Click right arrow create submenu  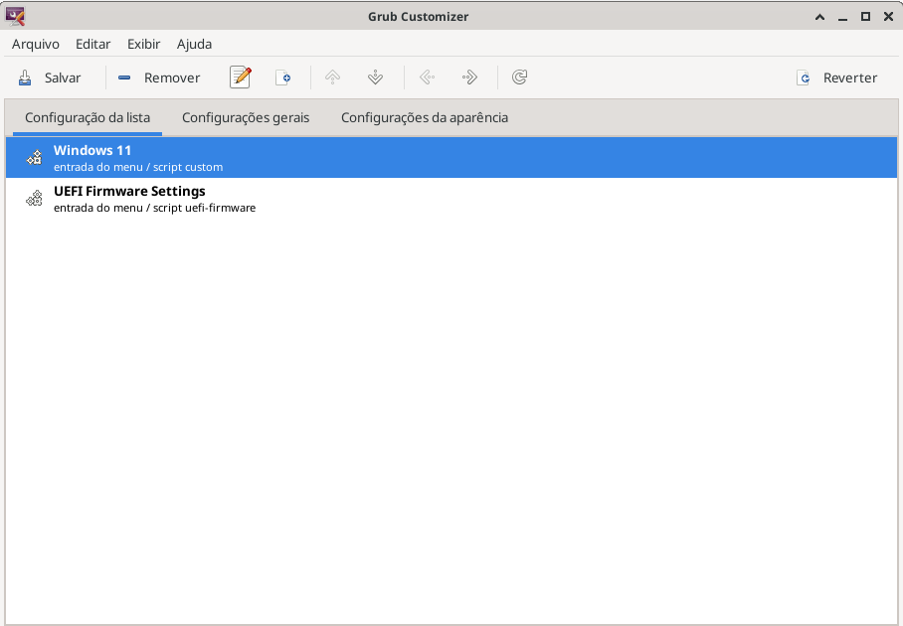click(469, 78)
